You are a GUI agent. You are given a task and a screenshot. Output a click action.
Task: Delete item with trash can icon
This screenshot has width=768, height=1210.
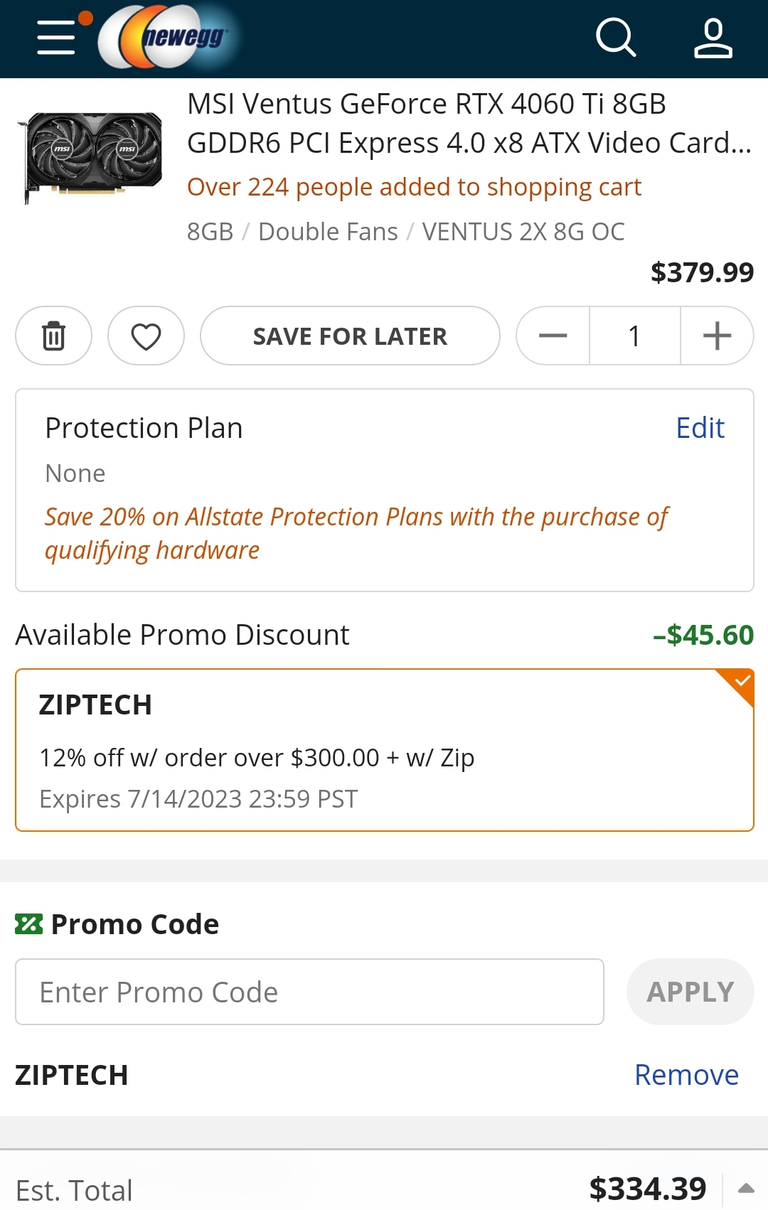click(x=54, y=336)
